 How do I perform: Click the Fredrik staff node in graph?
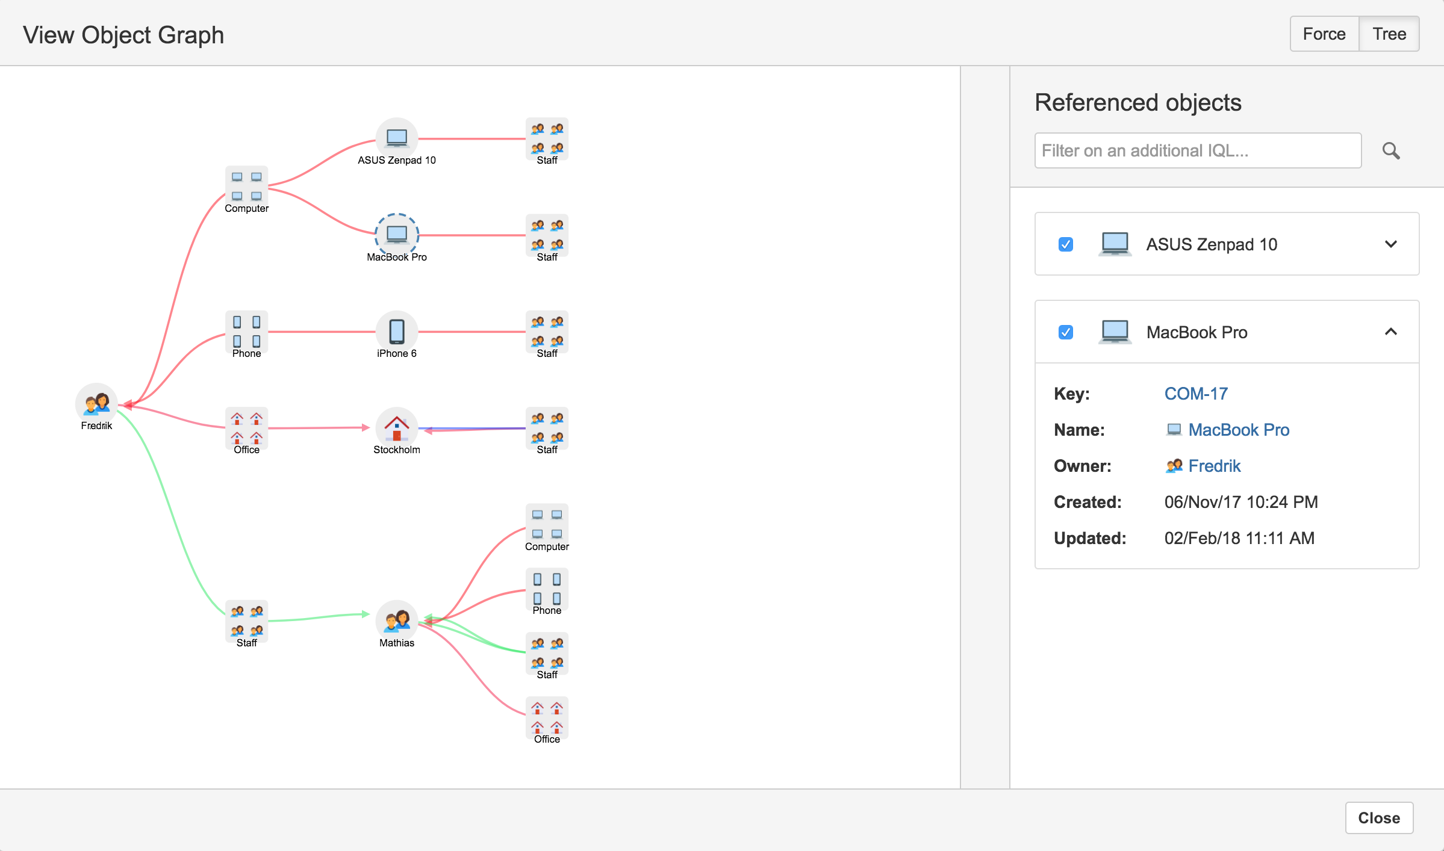click(96, 403)
